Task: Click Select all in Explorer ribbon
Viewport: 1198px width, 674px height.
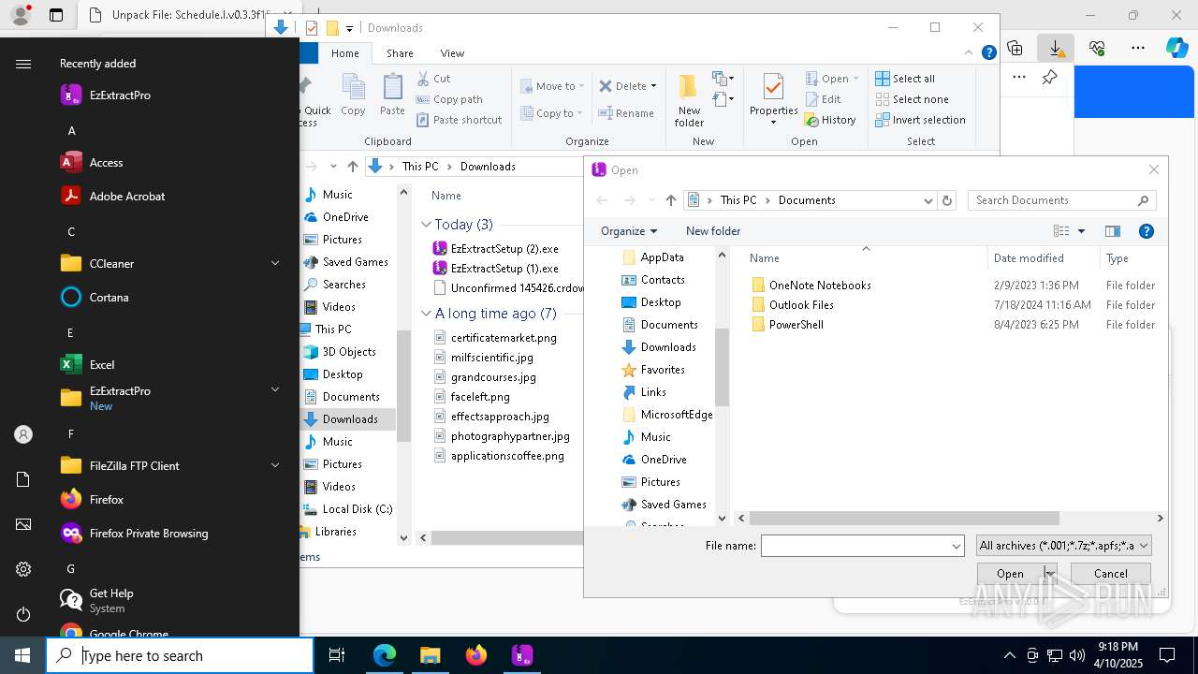Action: [905, 79]
